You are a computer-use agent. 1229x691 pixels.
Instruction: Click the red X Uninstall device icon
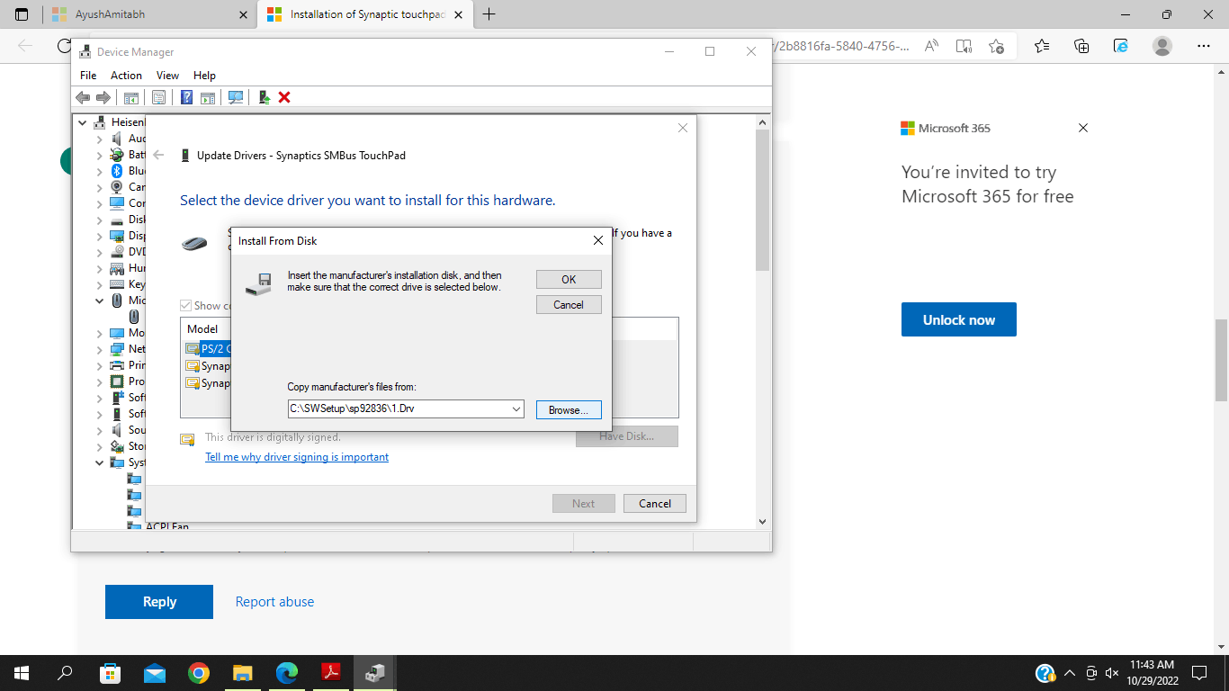(x=284, y=97)
